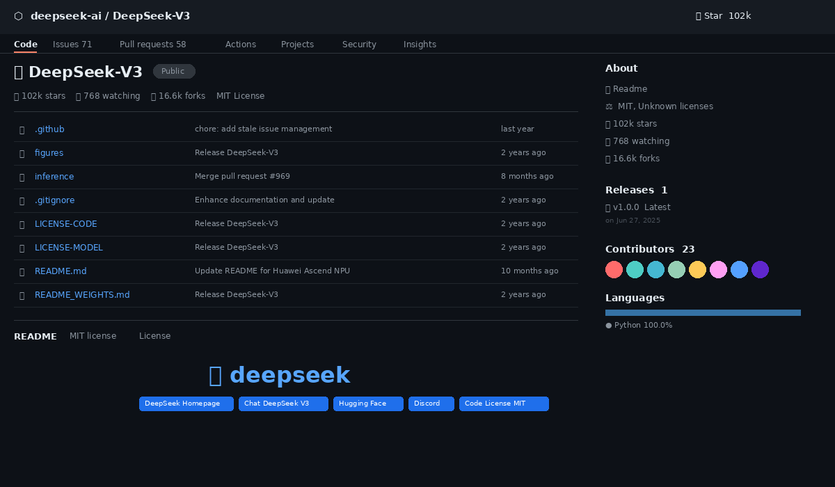
Task: Click the eye icon beside 768 watching
Action: coord(77,96)
